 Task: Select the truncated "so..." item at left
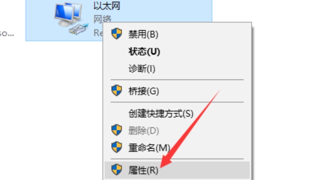coord(7,33)
